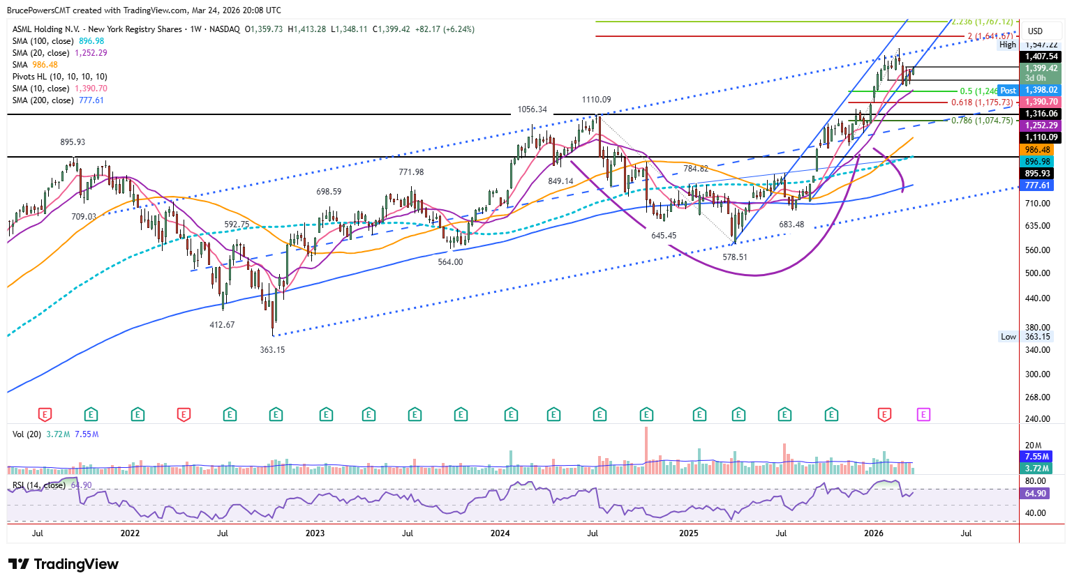1072x585 pixels.
Task: Click the 1,407.54 black price axis label
Action: point(1041,56)
